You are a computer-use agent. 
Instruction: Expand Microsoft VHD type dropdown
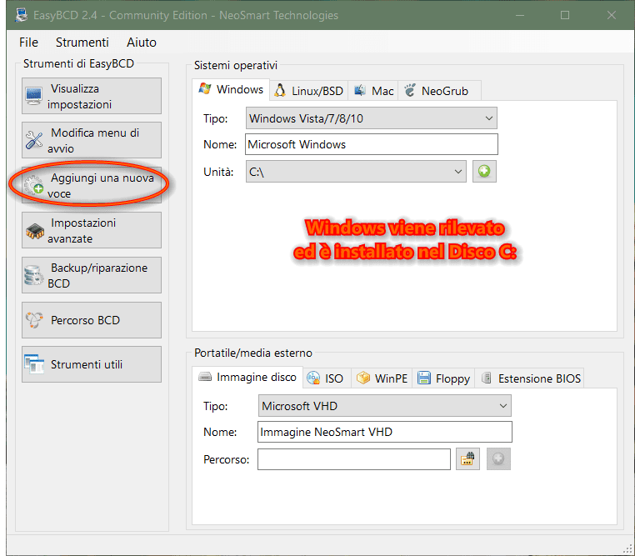(x=385, y=406)
